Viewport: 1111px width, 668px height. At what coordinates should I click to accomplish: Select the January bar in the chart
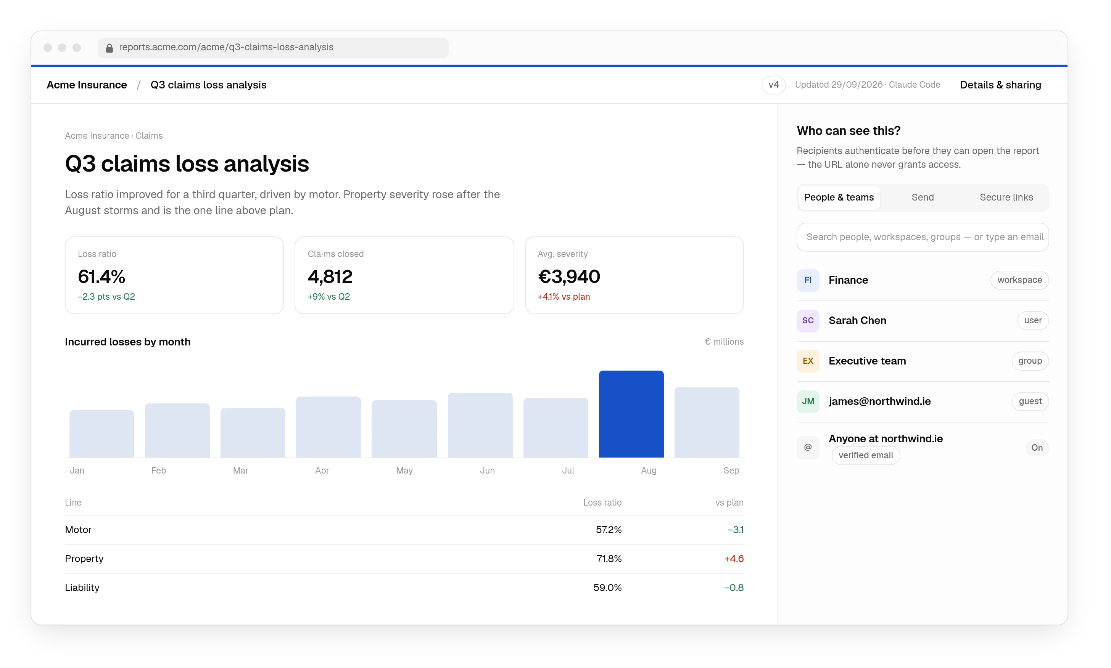102,434
